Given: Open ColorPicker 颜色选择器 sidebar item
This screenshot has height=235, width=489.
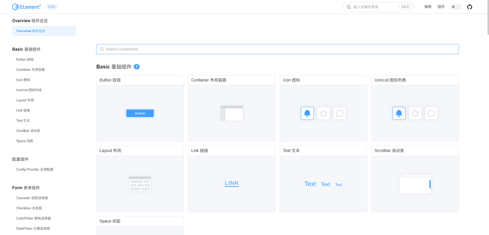Looking at the screenshot, I should click(34, 219).
